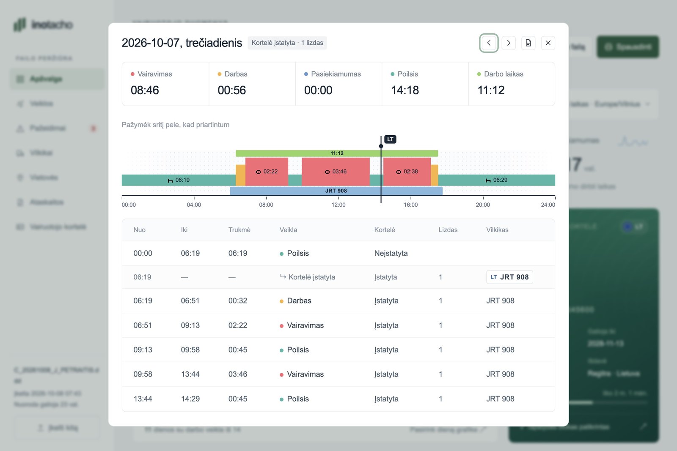The height and width of the screenshot is (451, 677).
Task: Click the 2026-10-07, trečiadienis title
Action: click(x=182, y=43)
